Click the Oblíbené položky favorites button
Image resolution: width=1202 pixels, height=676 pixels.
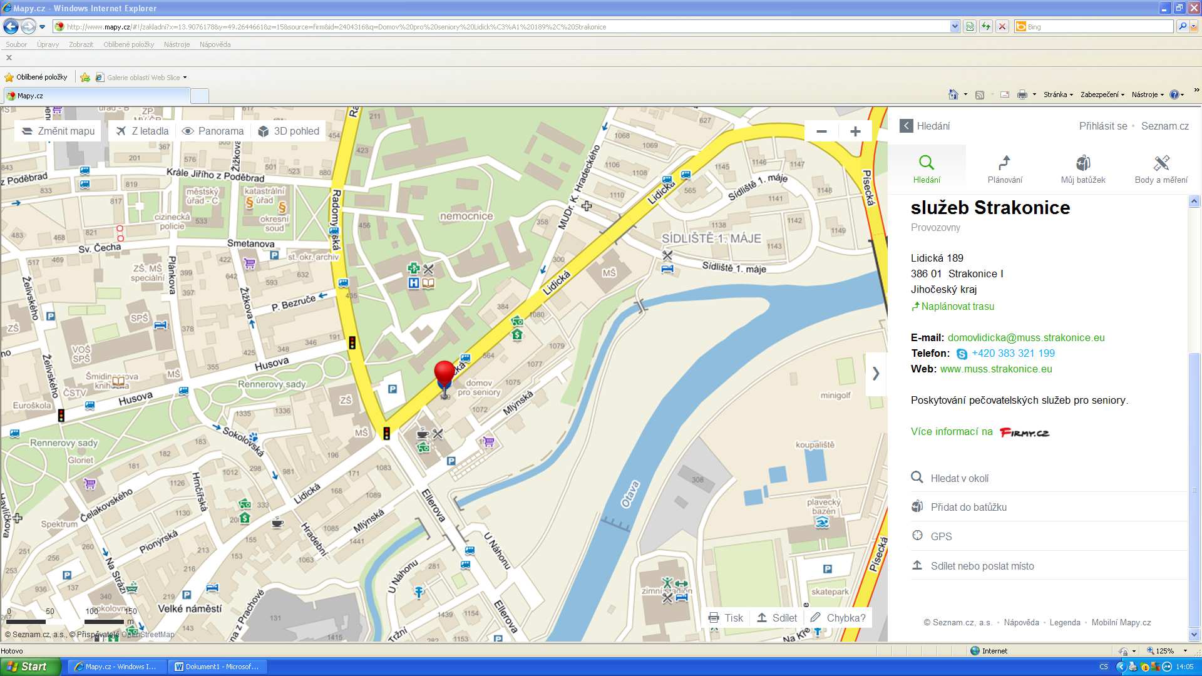[36, 77]
